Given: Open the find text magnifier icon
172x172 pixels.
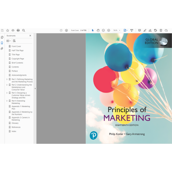Looking at the screenshot, I should coord(24,30).
